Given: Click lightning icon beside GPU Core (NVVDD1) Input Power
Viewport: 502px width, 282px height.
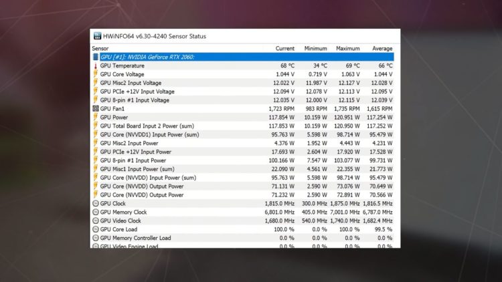Looking at the screenshot, I should click(x=96, y=134).
